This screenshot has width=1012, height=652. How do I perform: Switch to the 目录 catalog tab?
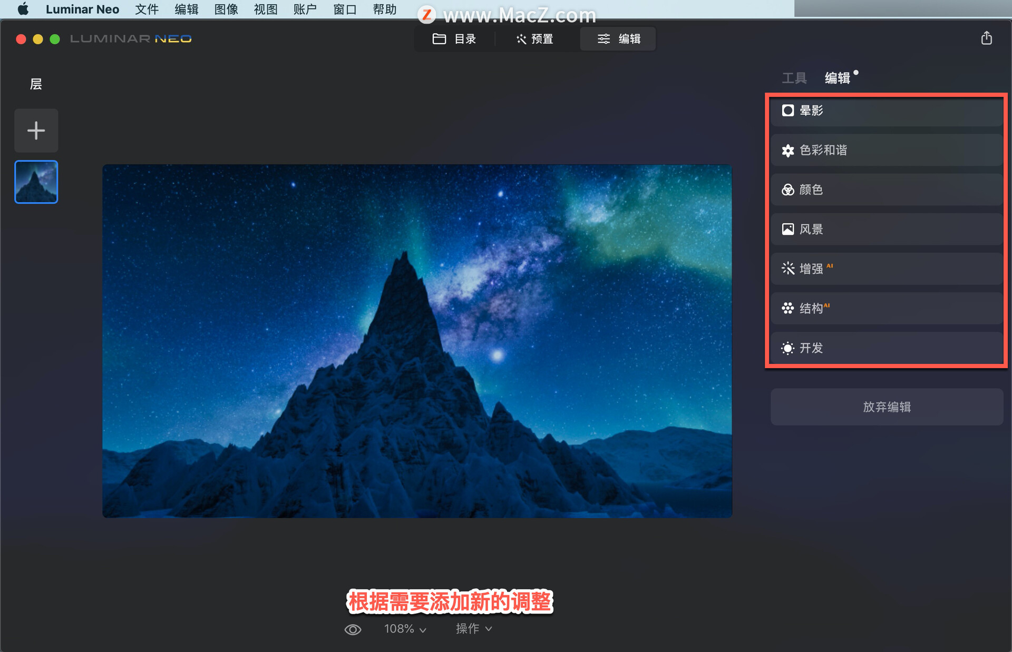pos(454,39)
